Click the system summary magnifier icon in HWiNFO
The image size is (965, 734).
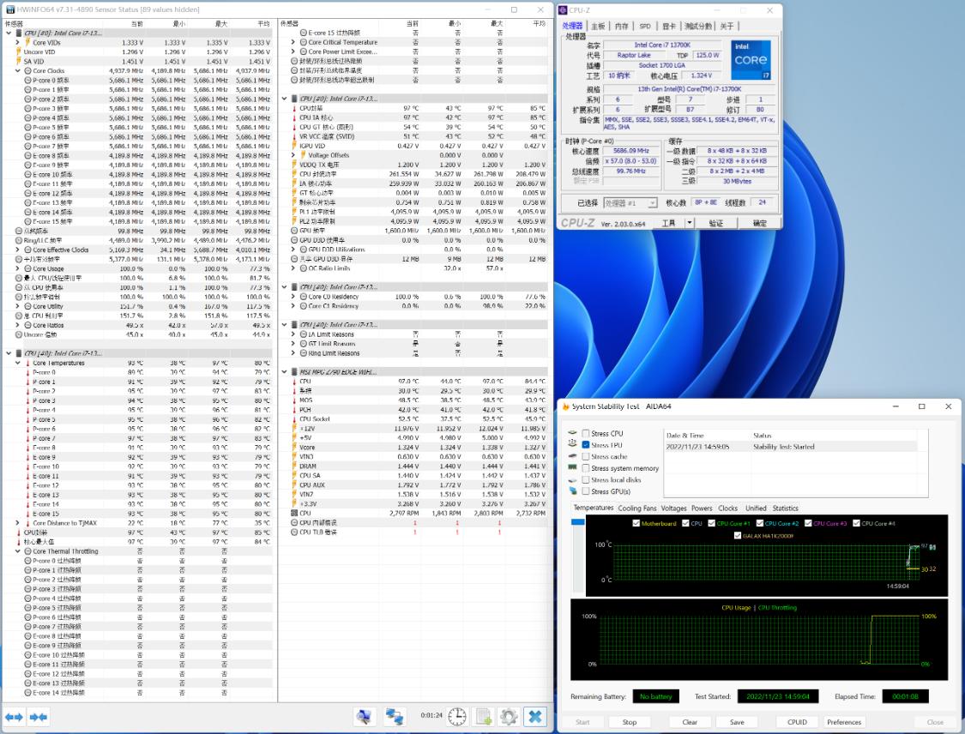coord(364,717)
